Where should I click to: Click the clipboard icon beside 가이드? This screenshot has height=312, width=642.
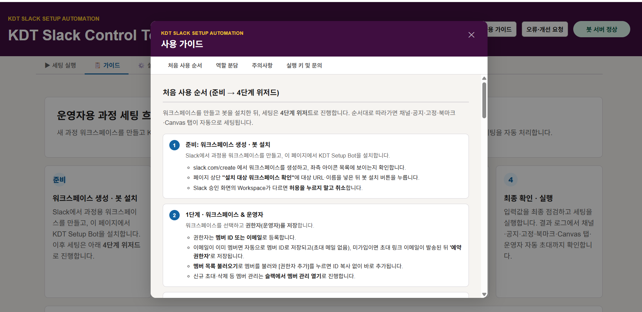click(97, 65)
